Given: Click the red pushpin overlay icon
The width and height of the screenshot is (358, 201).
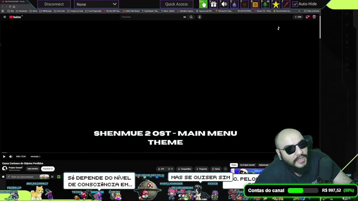Looking at the screenshot, I should tap(286, 4).
